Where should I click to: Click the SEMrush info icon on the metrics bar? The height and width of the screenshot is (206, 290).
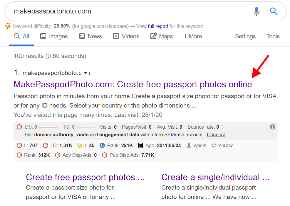(272, 127)
